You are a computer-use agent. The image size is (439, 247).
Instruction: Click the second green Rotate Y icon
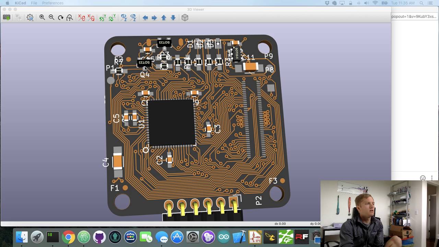click(112, 17)
